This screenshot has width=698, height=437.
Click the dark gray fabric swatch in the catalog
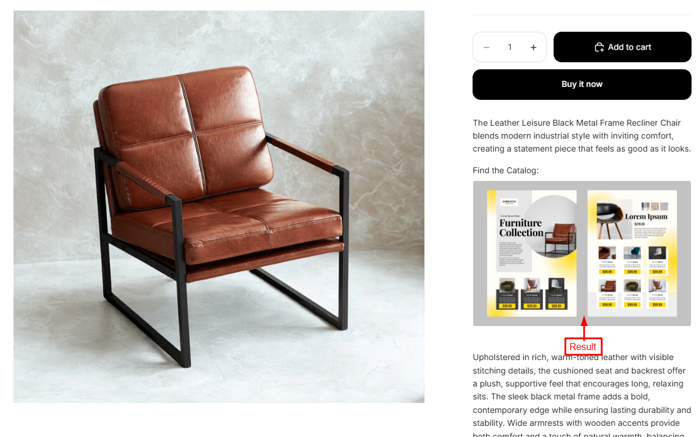pyautogui.click(x=646, y=206)
